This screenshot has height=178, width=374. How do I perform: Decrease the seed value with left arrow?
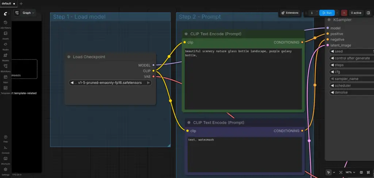click(x=332, y=51)
